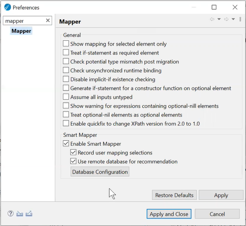Check Assume all inputs untyped
The height and width of the screenshot is (226, 246).
[66, 97]
